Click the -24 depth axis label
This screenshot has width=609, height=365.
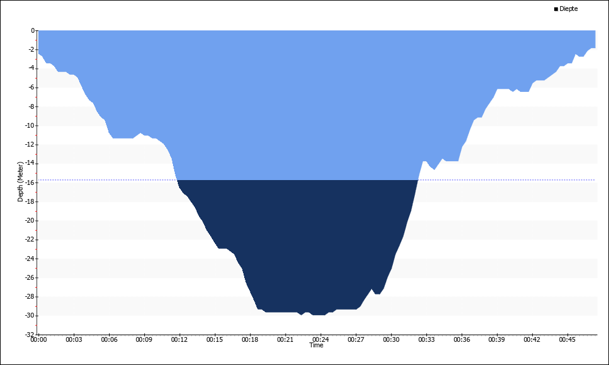click(30, 259)
